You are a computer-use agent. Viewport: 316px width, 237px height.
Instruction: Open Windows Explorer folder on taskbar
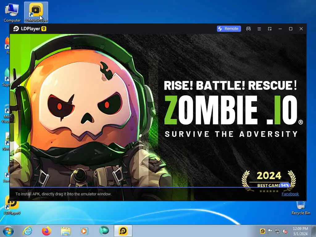pos(66,231)
